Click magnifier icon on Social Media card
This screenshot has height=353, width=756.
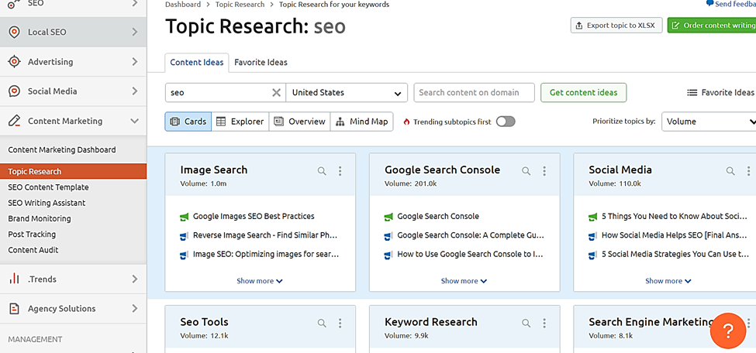(730, 171)
